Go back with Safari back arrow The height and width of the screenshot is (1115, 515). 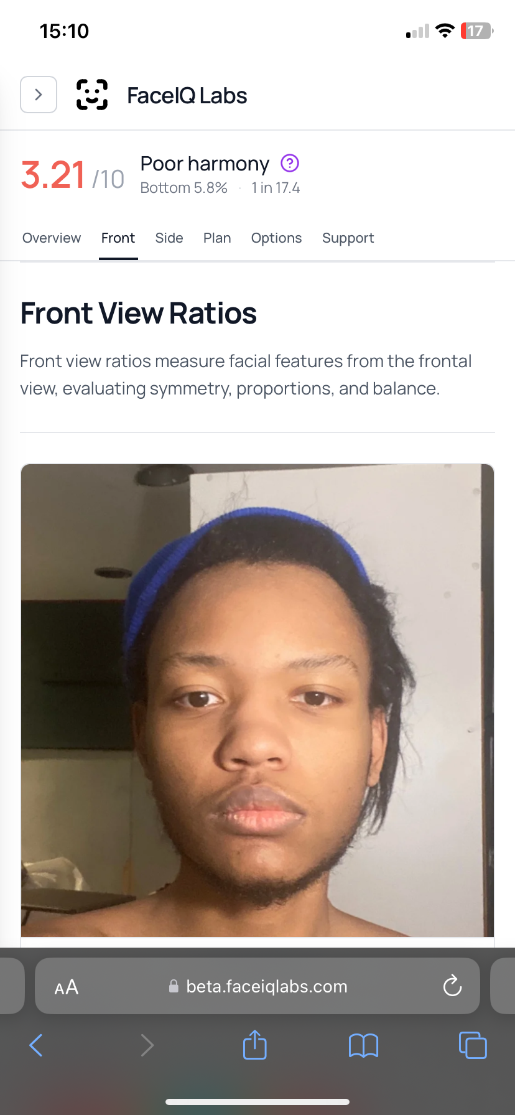[36, 1045]
